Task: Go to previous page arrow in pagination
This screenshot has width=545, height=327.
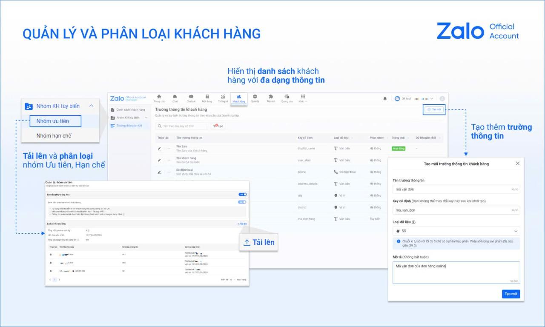Action: (50, 280)
